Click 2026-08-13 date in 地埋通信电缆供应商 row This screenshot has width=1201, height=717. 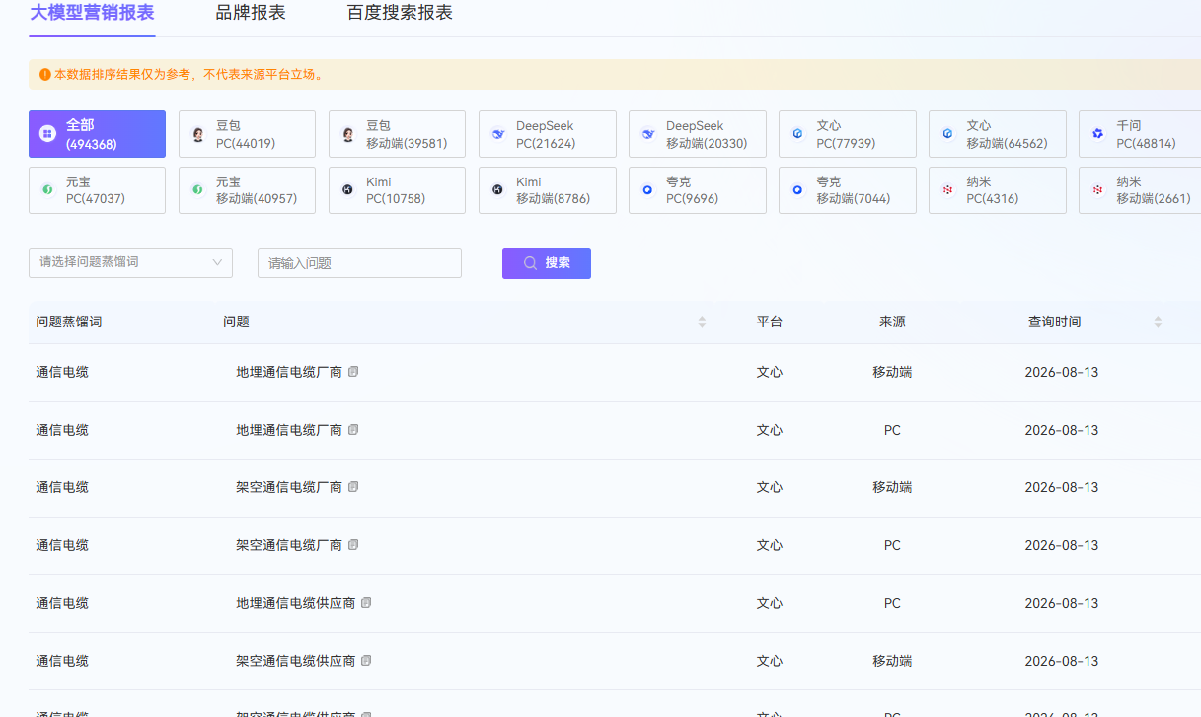coord(1061,603)
